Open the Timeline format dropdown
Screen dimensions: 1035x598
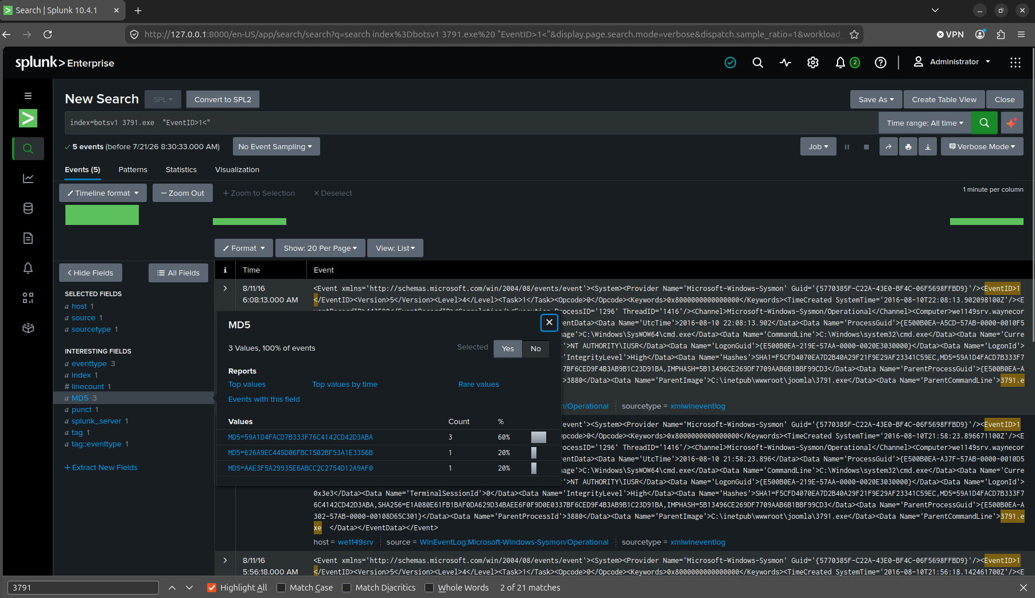pos(103,193)
